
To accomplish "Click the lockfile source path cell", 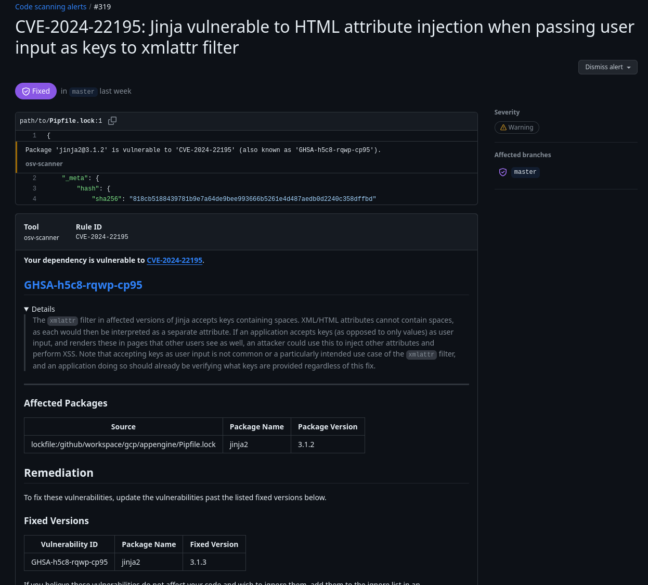I will 123,444.
